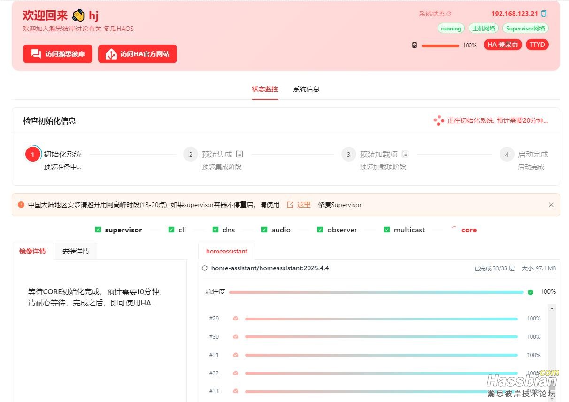Image resolution: width=569 pixels, height=402 pixels.
Task: Open TTYD terminal button
Action: 537,45
